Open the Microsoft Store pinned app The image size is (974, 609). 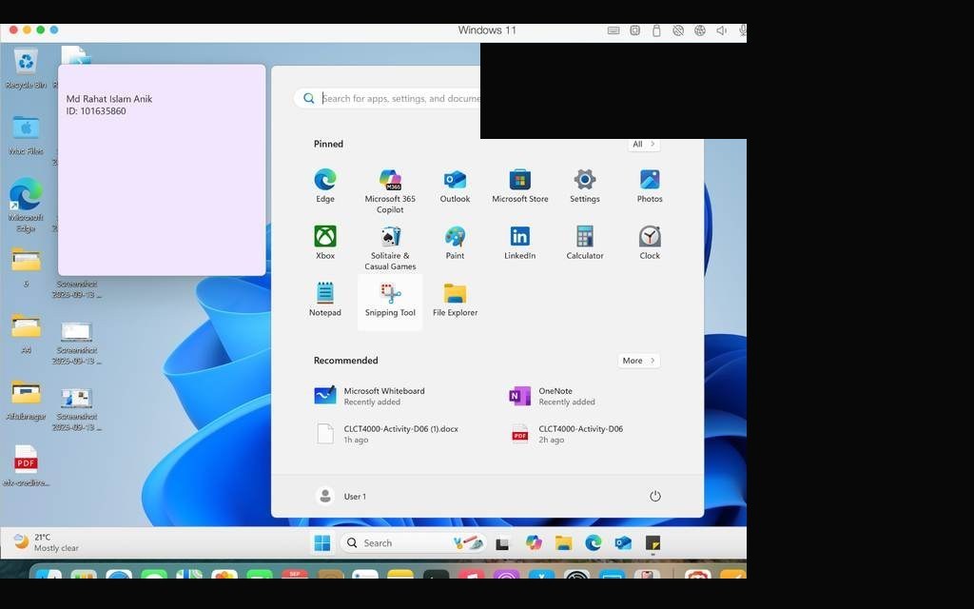click(x=520, y=186)
